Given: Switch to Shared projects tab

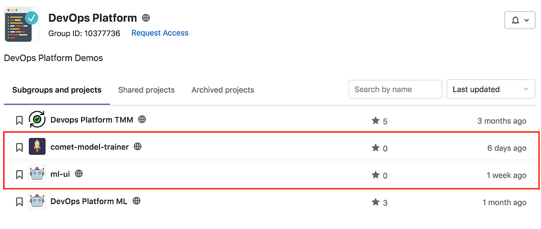Looking at the screenshot, I should [x=146, y=90].
